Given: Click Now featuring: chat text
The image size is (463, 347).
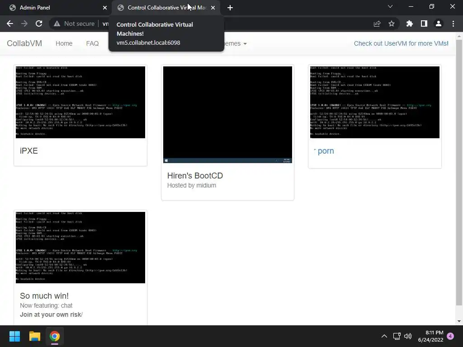Looking at the screenshot, I should pyautogui.click(x=46, y=305).
